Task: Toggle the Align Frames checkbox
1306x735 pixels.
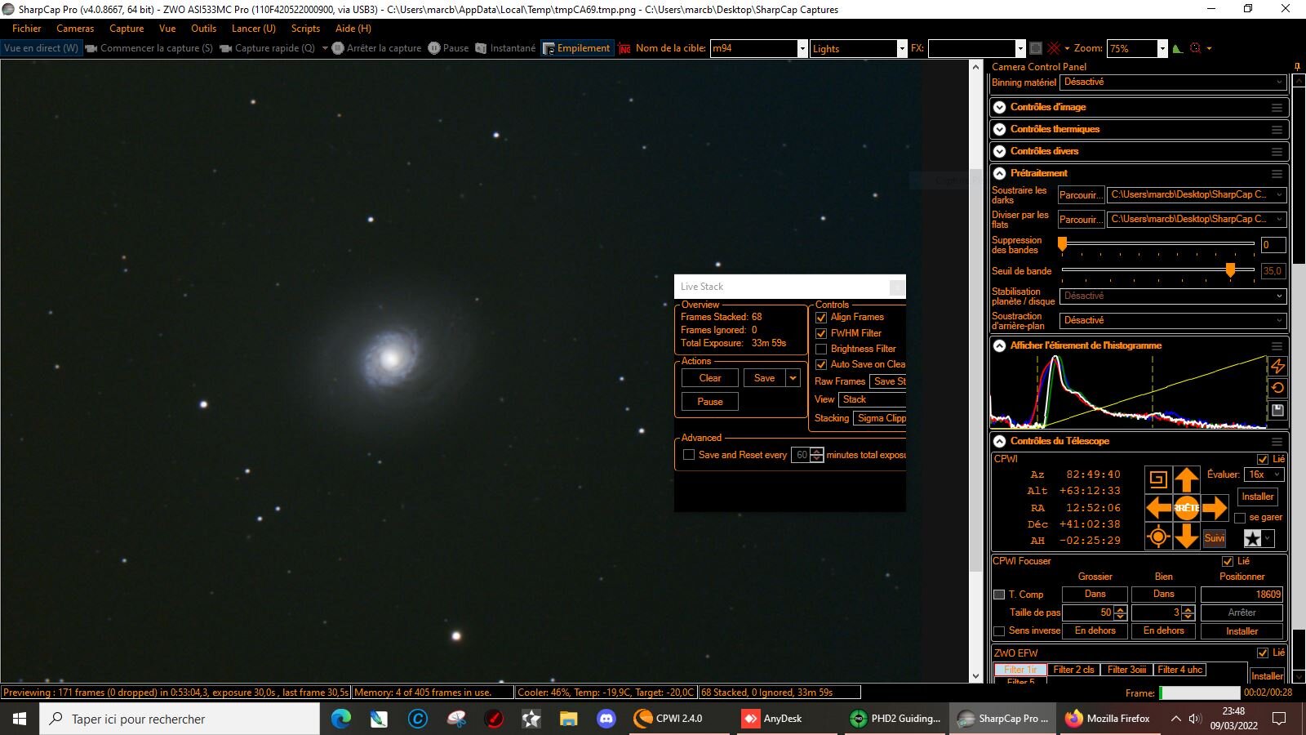Action: tap(821, 318)
